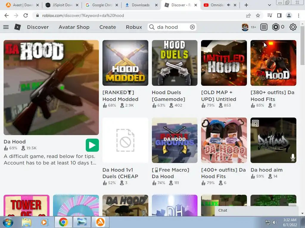Open the media control playlist icon
The image size is (305, 228).
coord(270,15)
